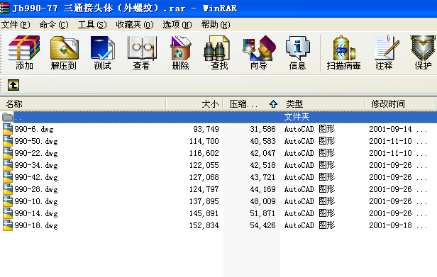437x277 pixels.
Task: Click 文件夹 type in highlighted row
Action: pyautogui.click(x=297, y=117)
